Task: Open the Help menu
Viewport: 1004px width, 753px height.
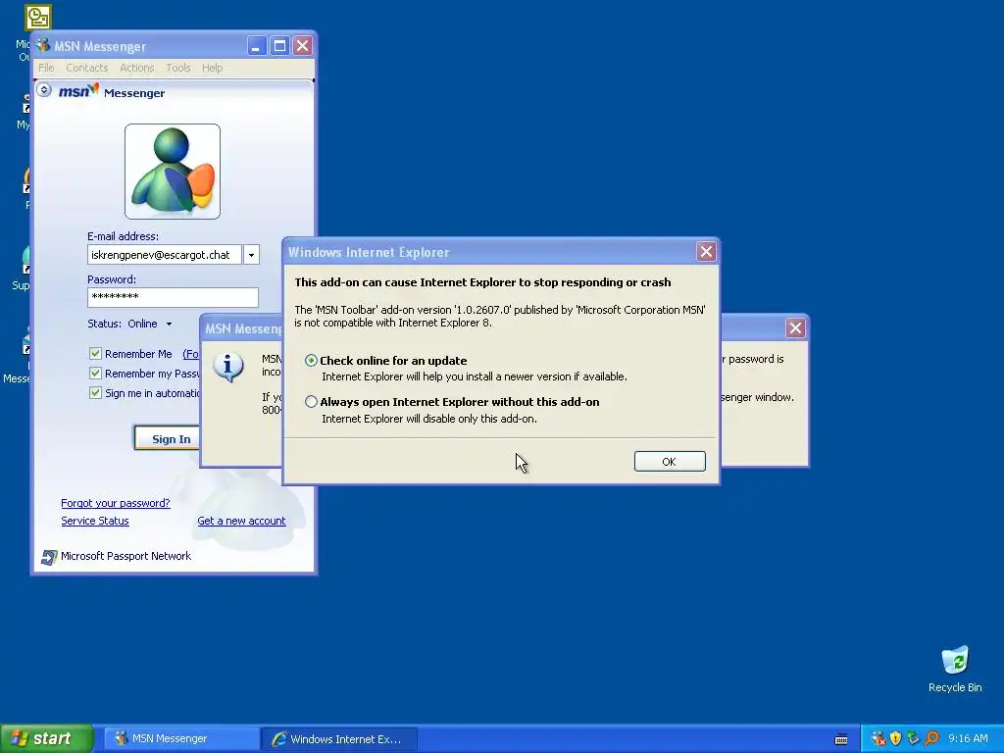Action: click(213, 68)
